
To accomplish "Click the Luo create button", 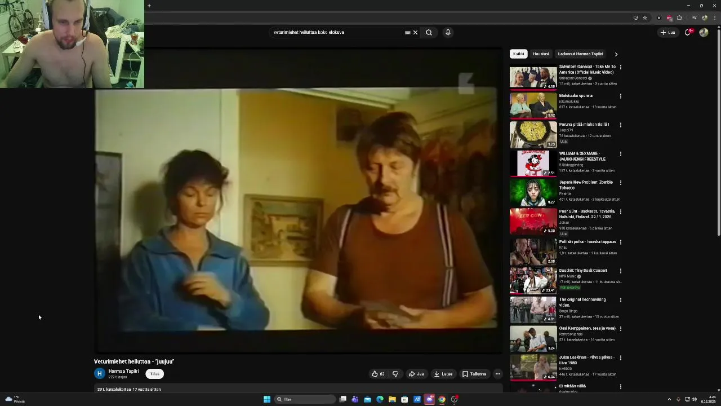I will 667,32.
